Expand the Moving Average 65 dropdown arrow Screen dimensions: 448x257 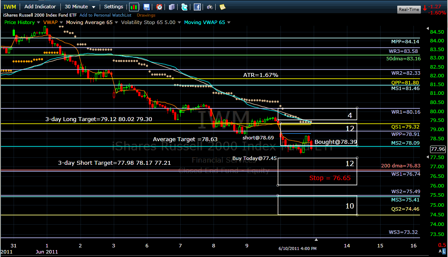(116, 22)
